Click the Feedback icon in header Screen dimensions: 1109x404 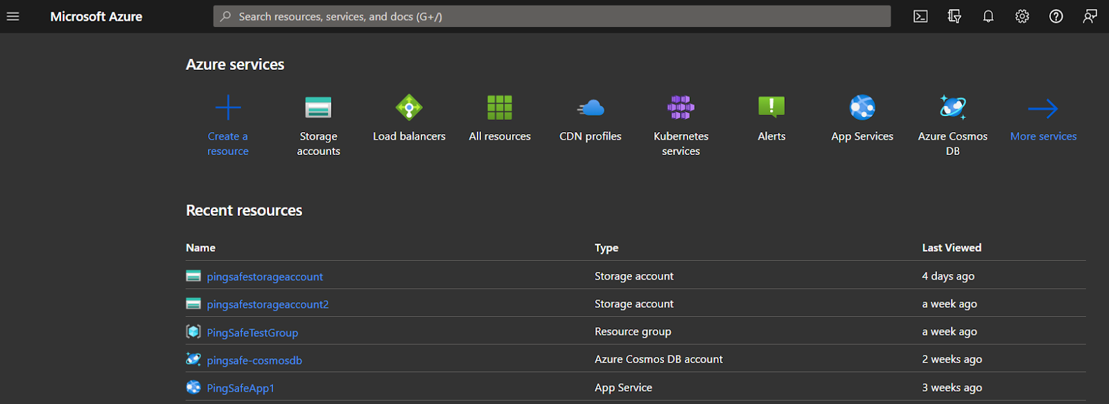click(x=1090, y=17)
